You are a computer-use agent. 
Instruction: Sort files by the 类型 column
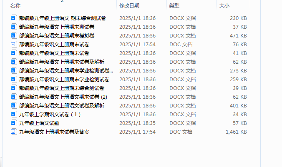pos(174,6)
